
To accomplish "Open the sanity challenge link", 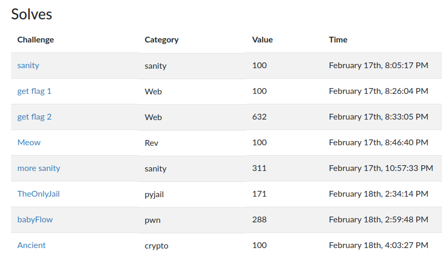I will [28, 66].
